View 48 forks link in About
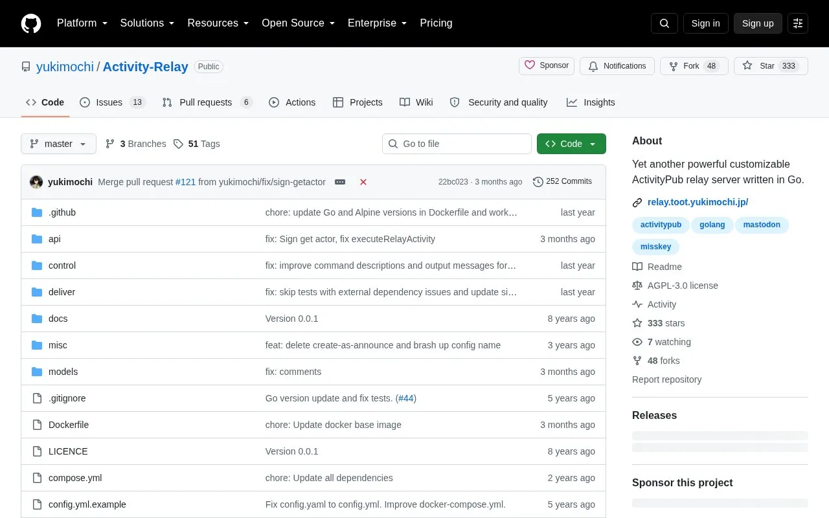Screen dimensions: 829x518 click(656, 361)
